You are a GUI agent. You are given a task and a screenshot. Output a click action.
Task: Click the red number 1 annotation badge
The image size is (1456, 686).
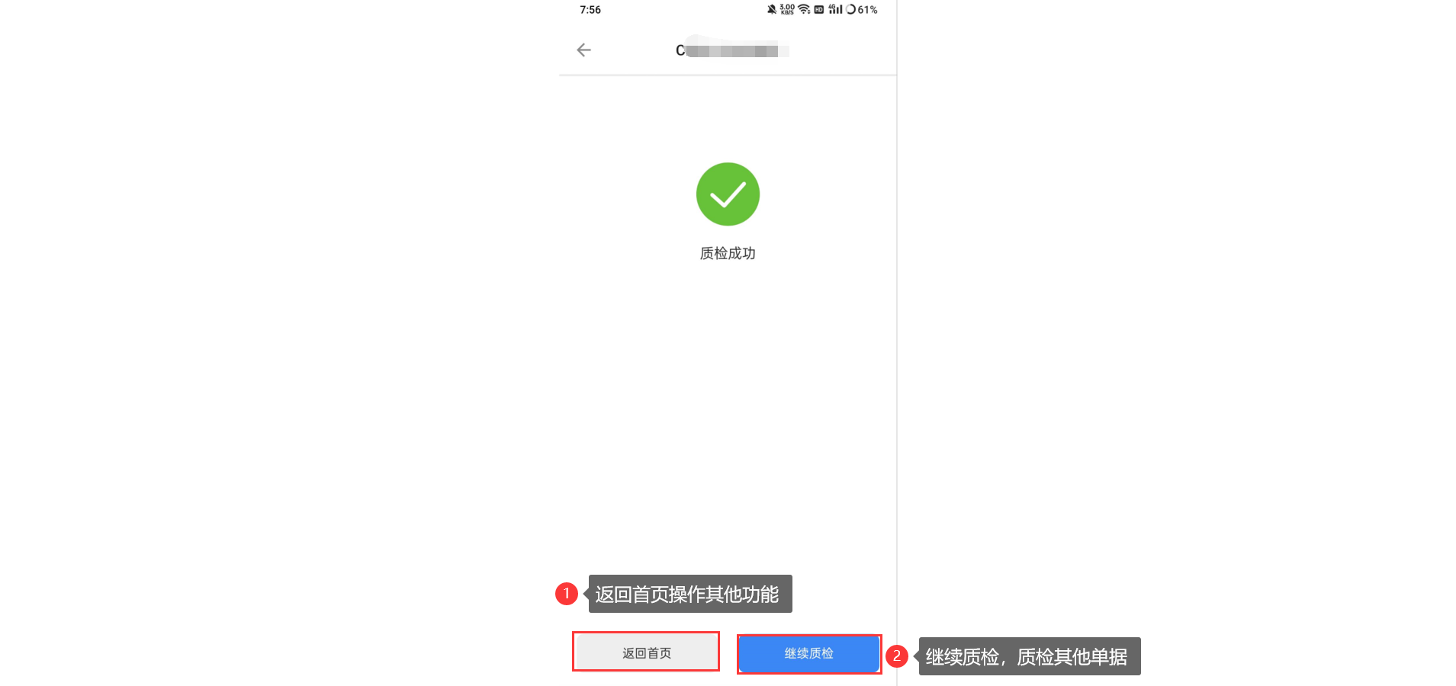point(567,593)
